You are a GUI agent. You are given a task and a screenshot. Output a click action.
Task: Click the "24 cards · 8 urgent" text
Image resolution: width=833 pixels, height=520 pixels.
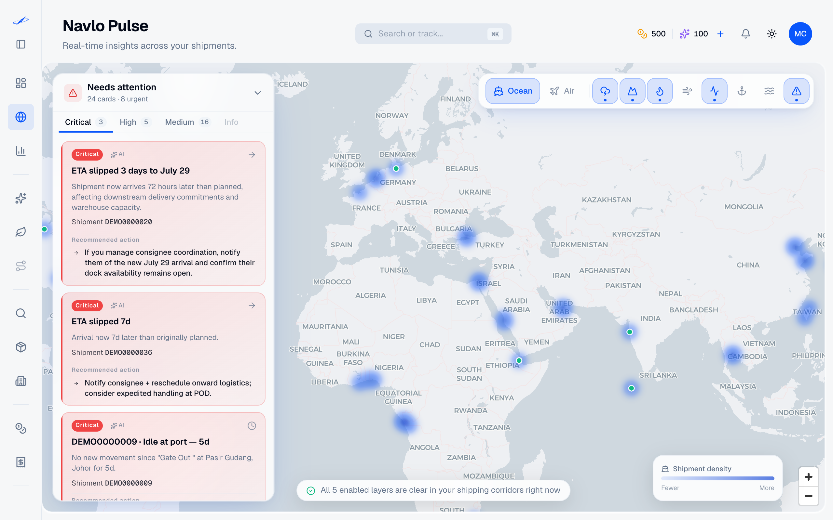pos(117,99)
